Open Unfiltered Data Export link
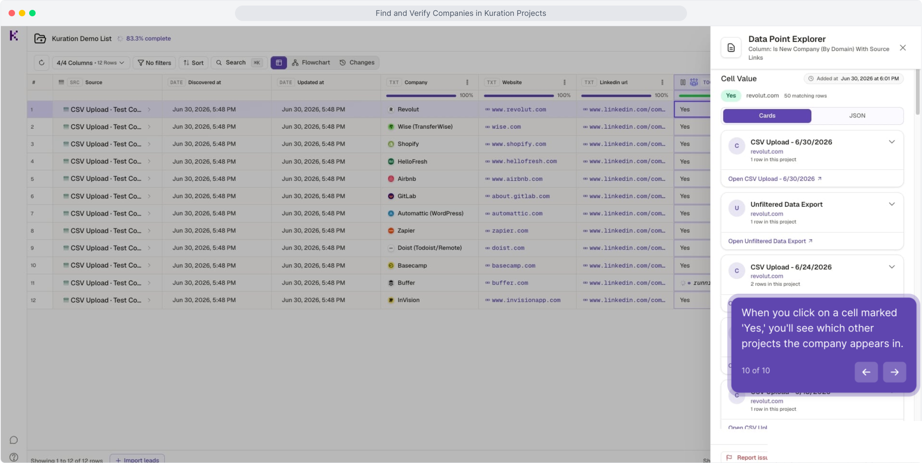Image resolution: width=922 pixels, height=463 pixels. (770, 241)
